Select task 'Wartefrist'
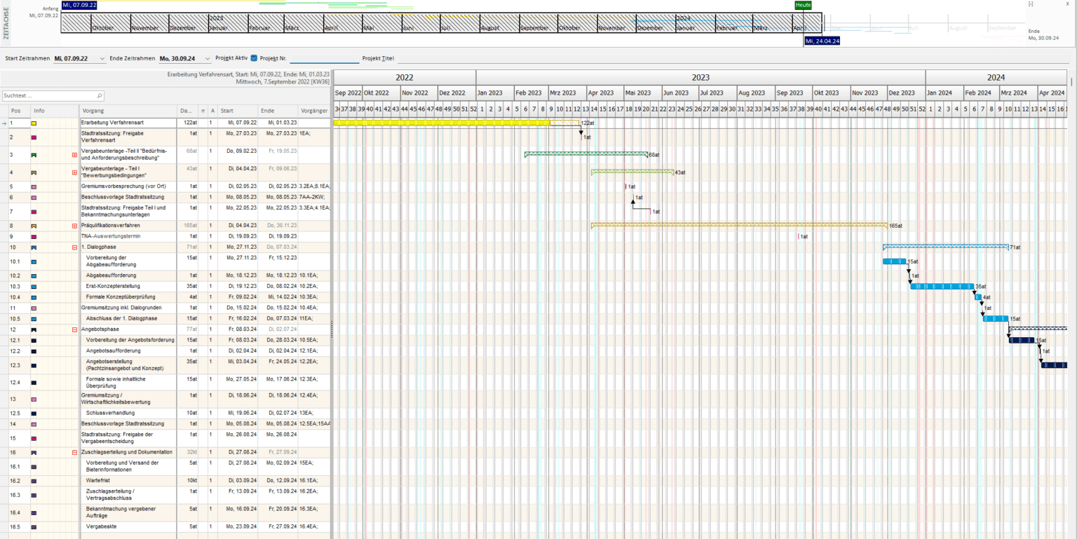This screenshot has width=1077, height=539. 97,481
